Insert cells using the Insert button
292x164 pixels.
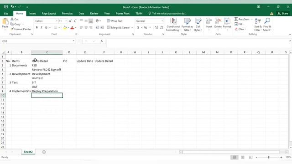[x=209, y=25]
